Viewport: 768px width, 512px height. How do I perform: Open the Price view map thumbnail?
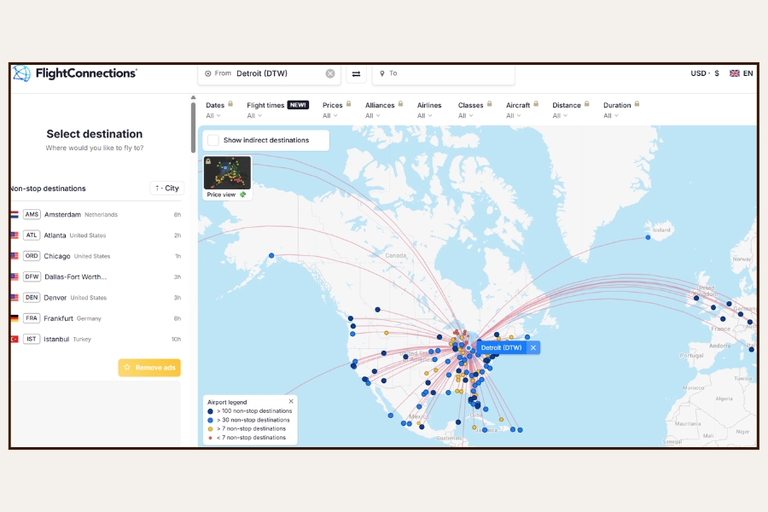(227, 172)
